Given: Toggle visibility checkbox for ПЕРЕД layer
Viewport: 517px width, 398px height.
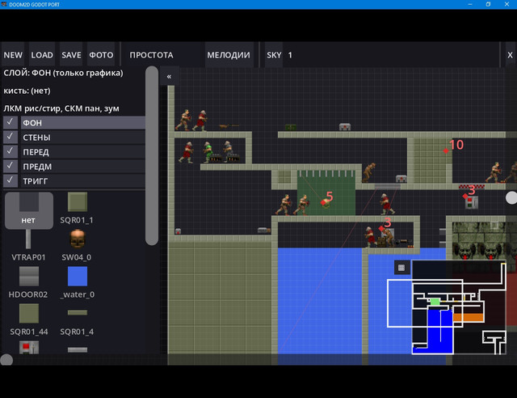Looking at the screenshot, I should tap(11, 151).
